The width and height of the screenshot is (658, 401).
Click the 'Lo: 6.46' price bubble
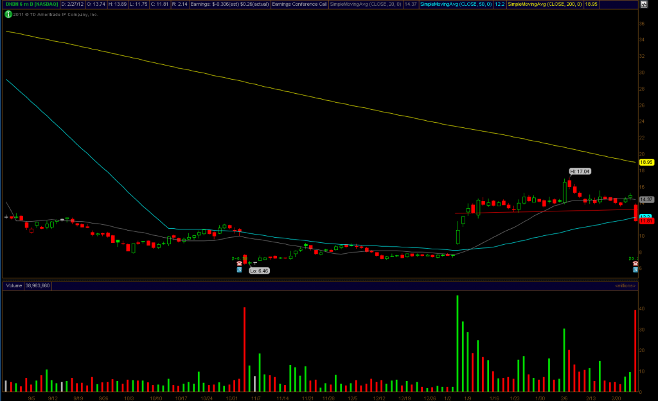259,271
